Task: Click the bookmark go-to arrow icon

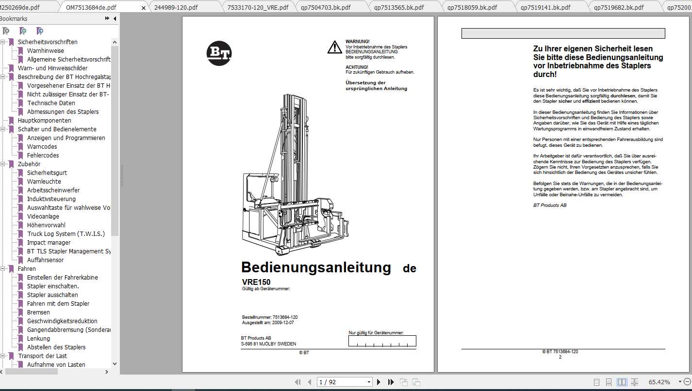Action: click(x=40, y=31)
